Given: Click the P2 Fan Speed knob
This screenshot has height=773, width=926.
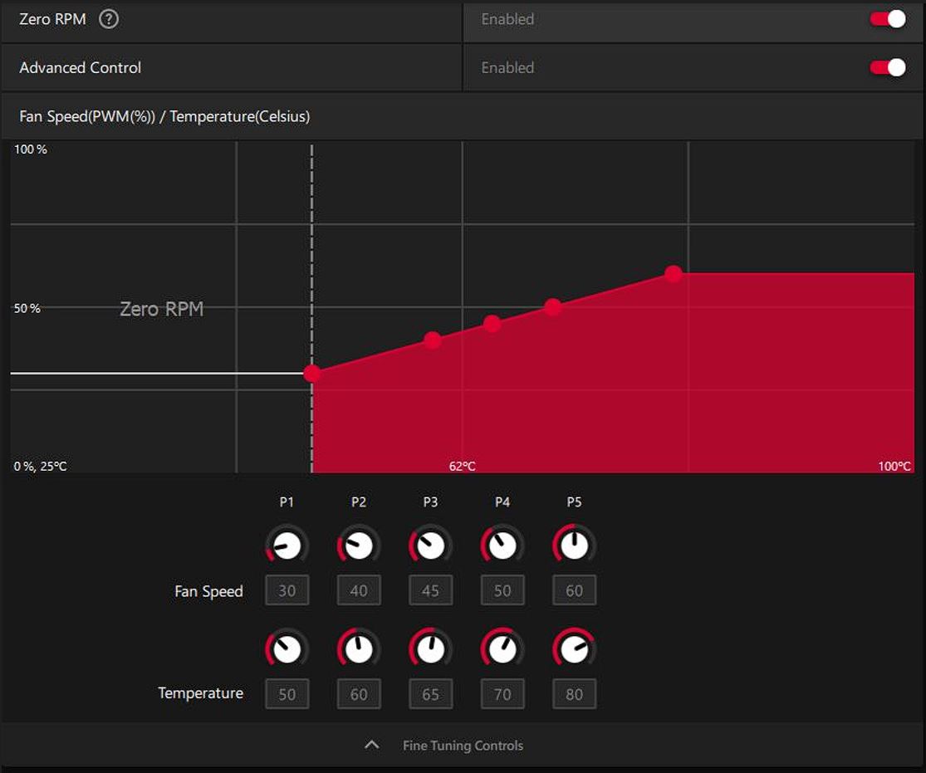Looking at the screenshot, I should tap(359, 546).
